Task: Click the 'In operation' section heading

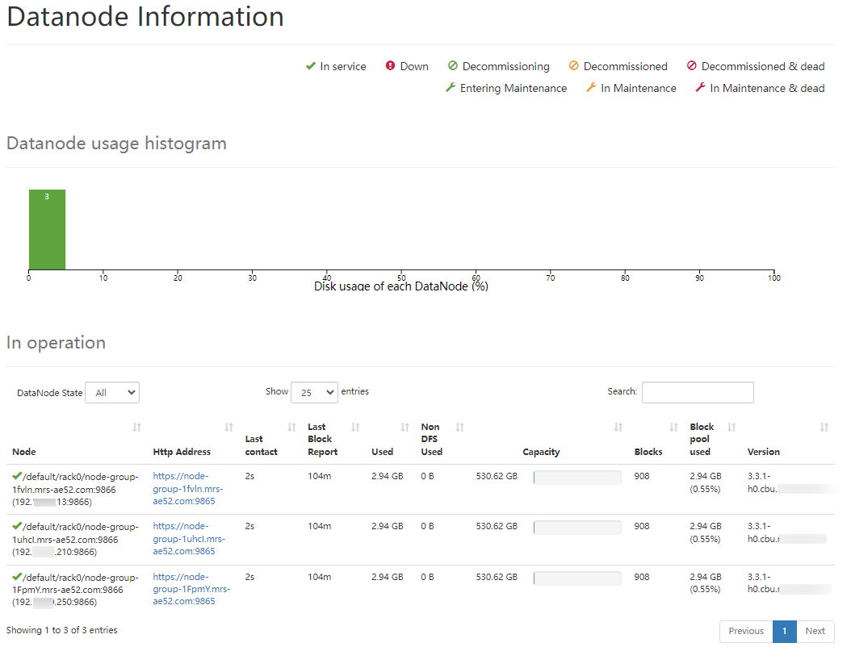Action: coord(56,343)
